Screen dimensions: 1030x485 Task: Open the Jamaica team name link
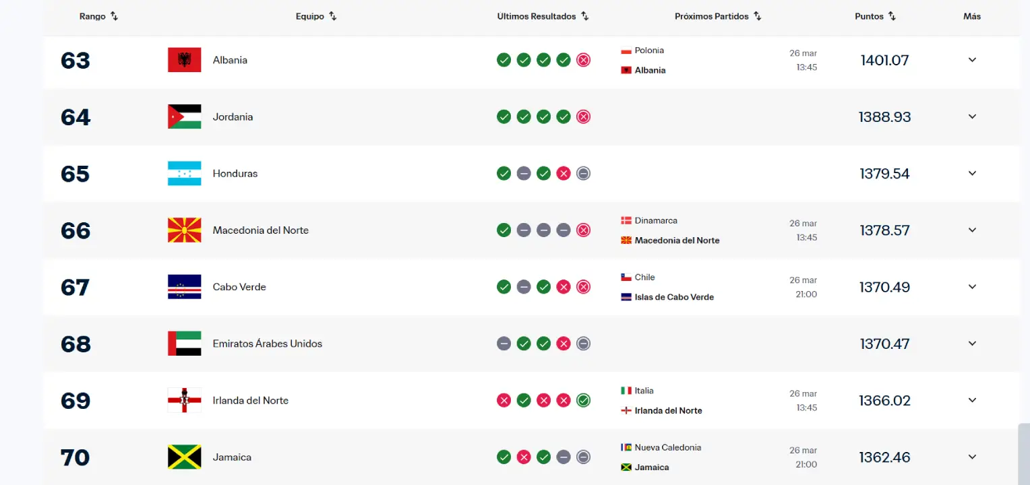(232, 457)
